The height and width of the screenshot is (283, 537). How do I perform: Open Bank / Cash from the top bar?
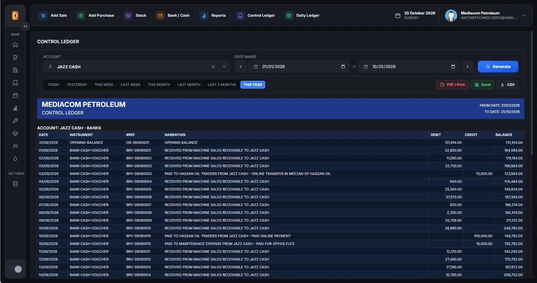173,15
